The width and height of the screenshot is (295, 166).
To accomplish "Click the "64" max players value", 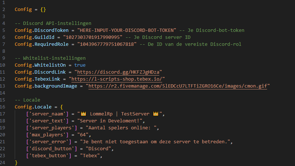I will click(x=83, y=135).
